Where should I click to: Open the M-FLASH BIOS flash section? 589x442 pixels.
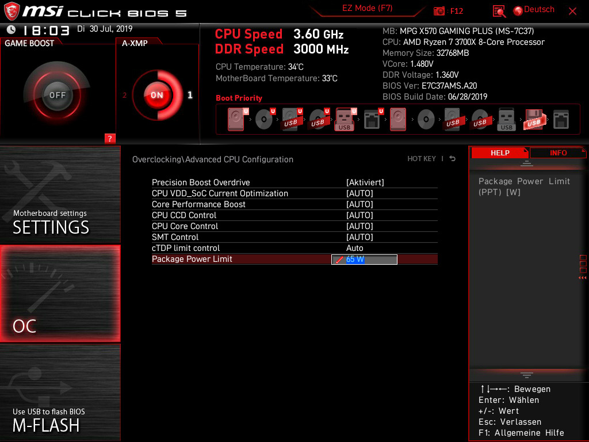point(60,392)
